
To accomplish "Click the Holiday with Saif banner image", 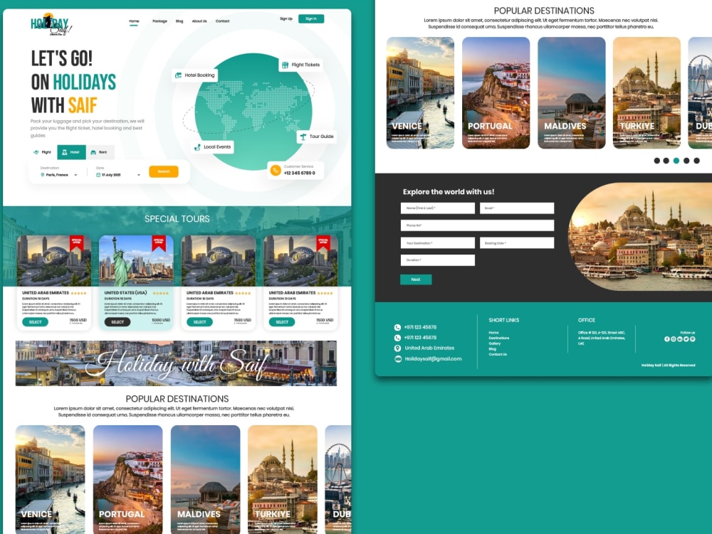I will pyautogui.click(x=176, y=363).
